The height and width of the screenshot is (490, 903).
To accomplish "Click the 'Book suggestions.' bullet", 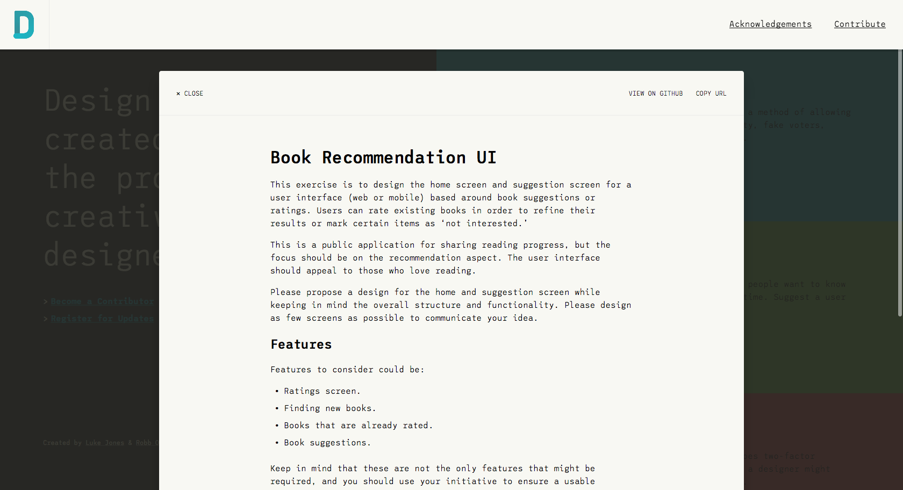I will point(327,443).
